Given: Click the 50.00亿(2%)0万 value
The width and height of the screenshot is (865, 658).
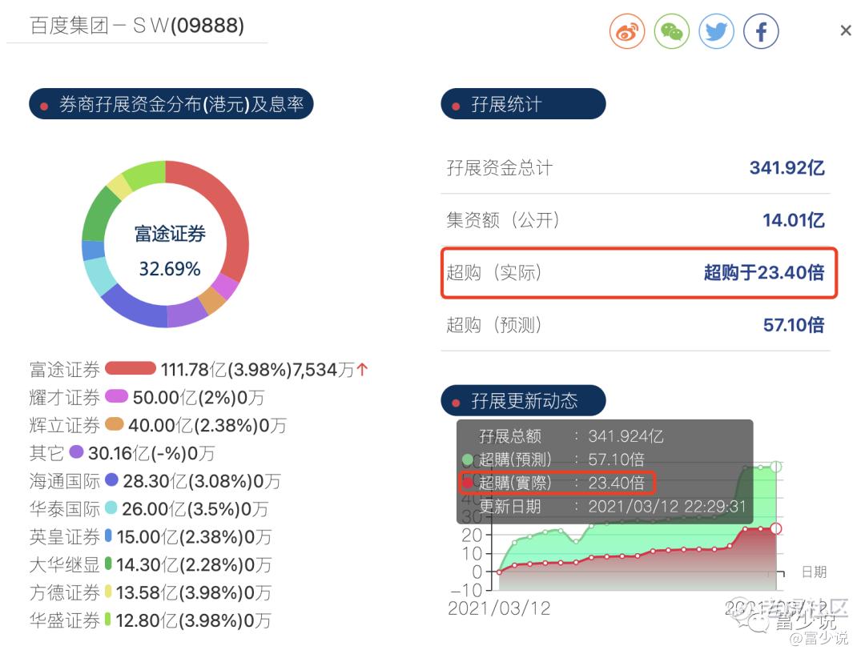Looking at the screenshot, I should point(199,397).
